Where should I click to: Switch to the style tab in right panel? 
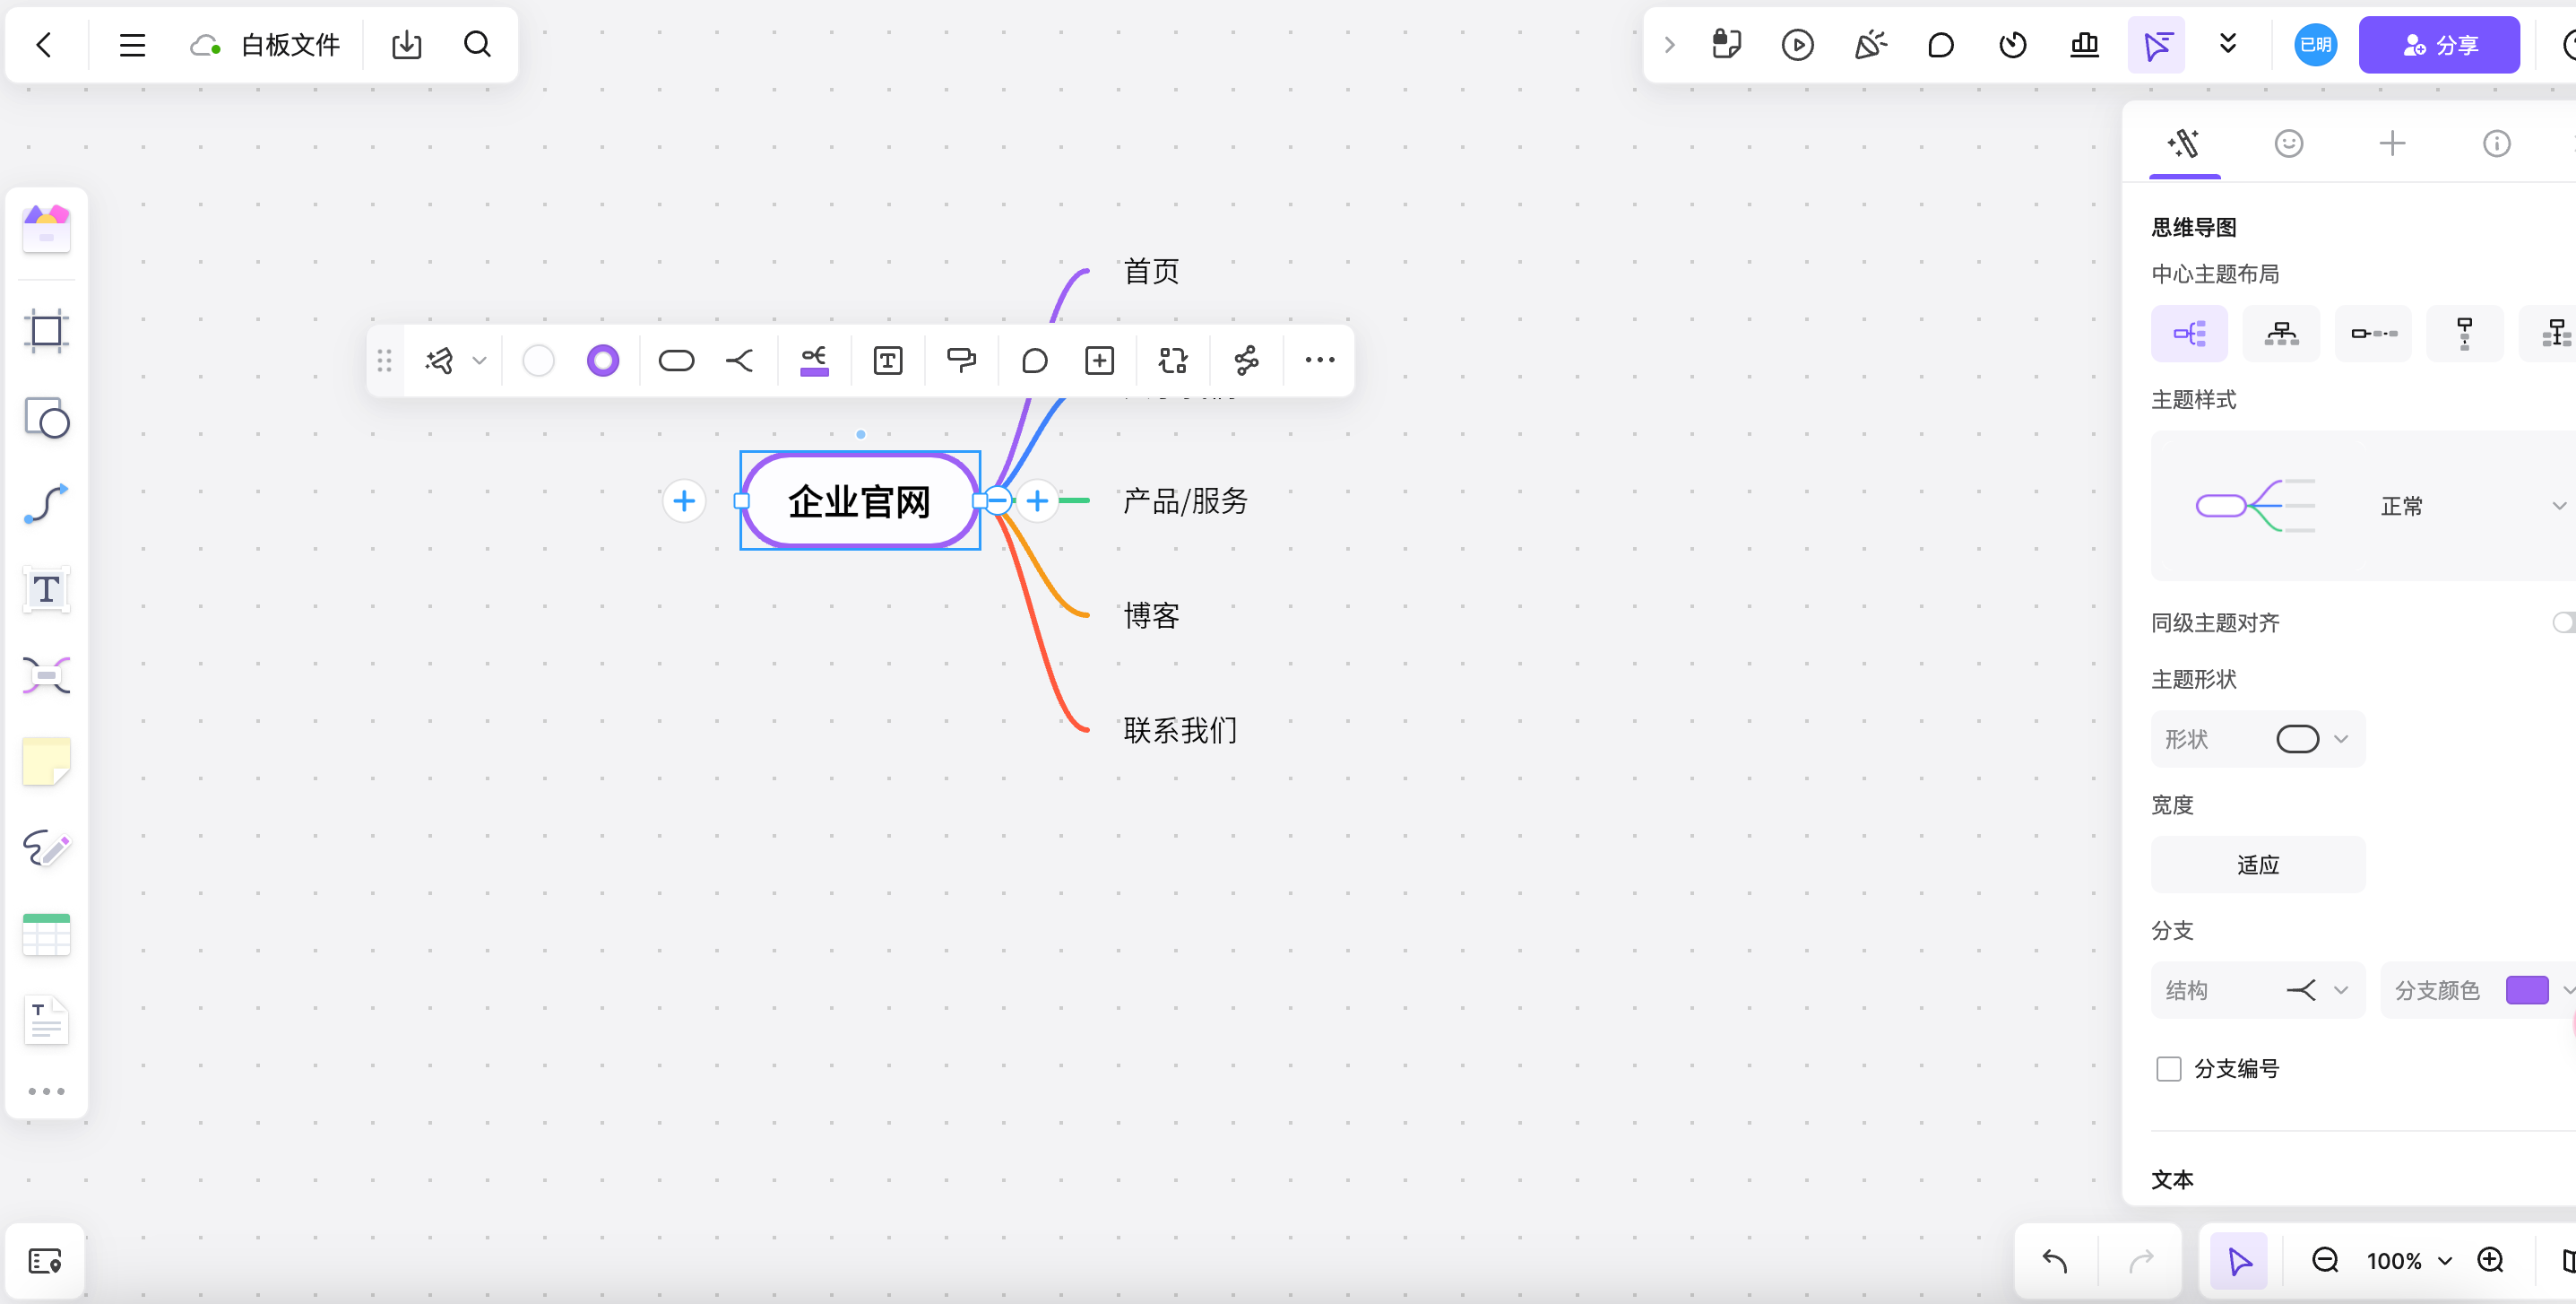point(2184,143)
